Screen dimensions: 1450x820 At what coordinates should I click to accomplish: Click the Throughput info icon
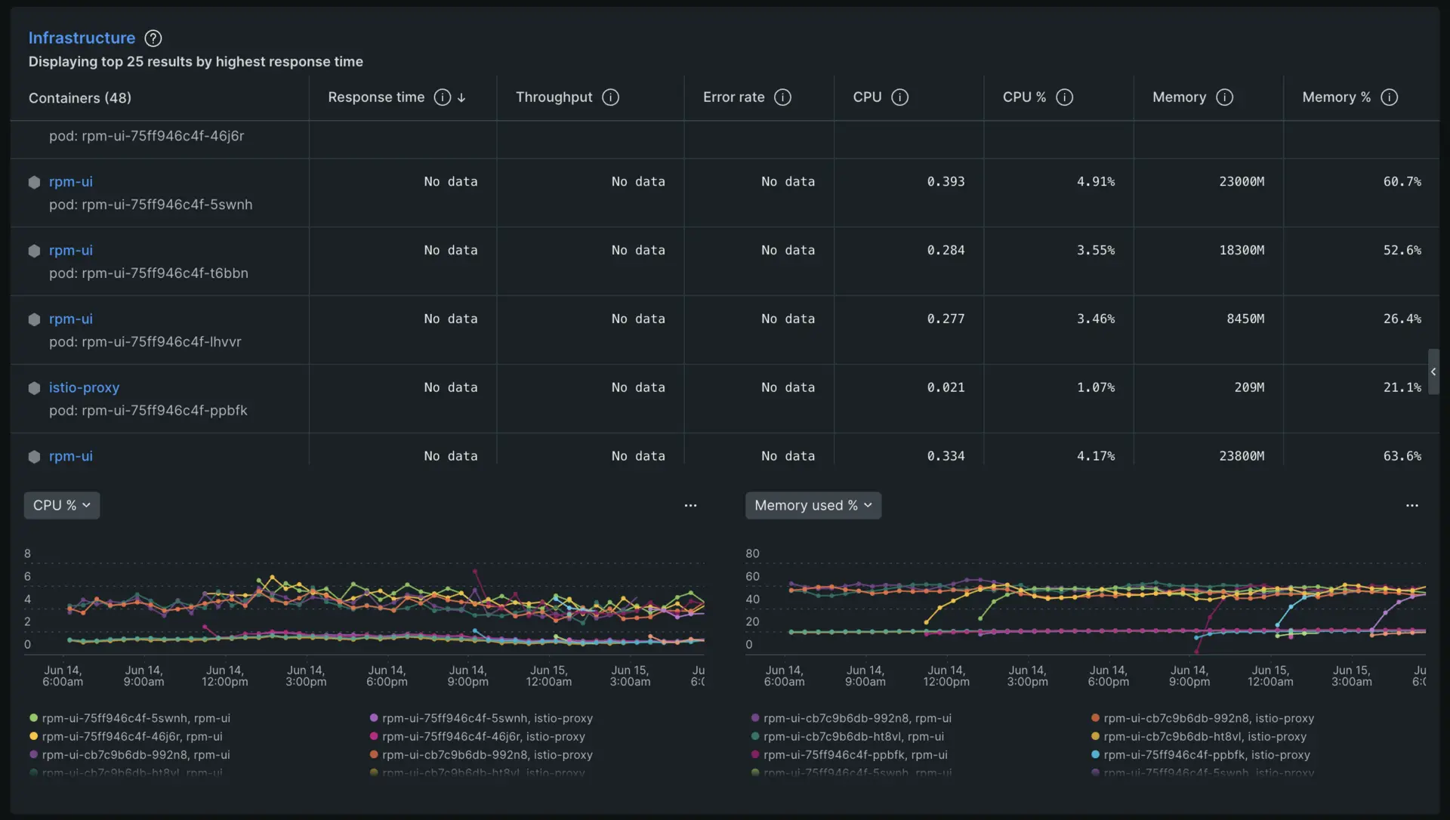pyautogui.click(x=610, y=97)
